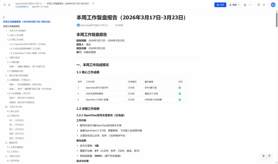Open the help question mark icon
Image resolution: width=278 pixels, height=164 pixels.
tap(269, 156)
